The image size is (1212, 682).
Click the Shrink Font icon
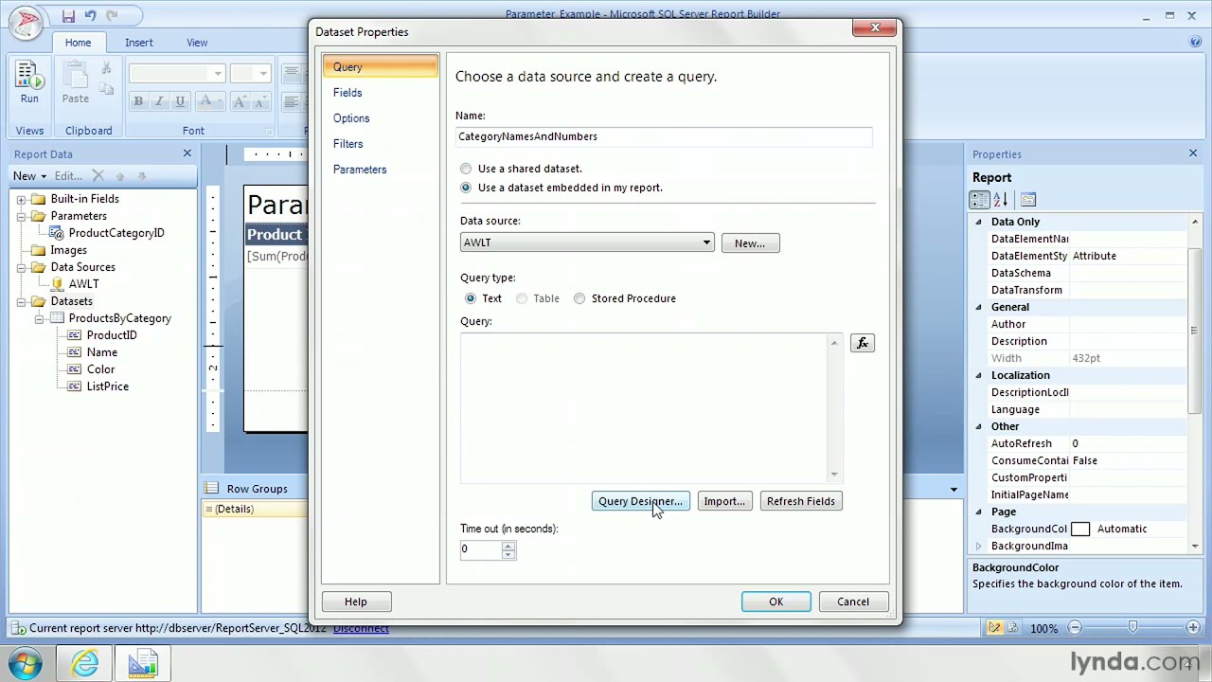click(260, 101)
